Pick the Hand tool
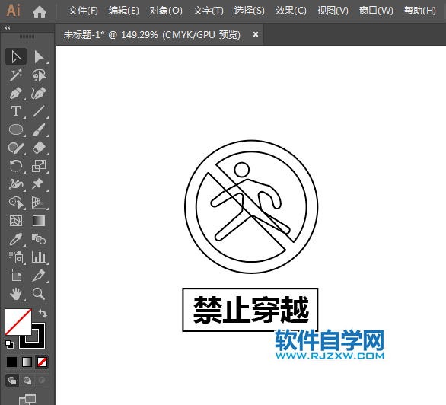This screenshot has height=405, width=446. point(16,294)
